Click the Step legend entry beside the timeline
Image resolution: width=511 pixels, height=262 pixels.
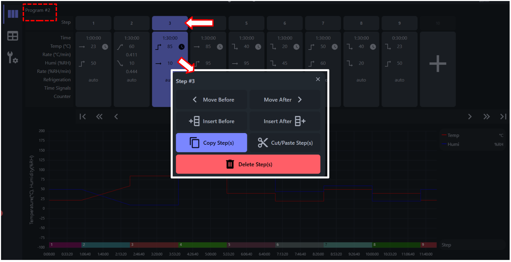[446, 245]
